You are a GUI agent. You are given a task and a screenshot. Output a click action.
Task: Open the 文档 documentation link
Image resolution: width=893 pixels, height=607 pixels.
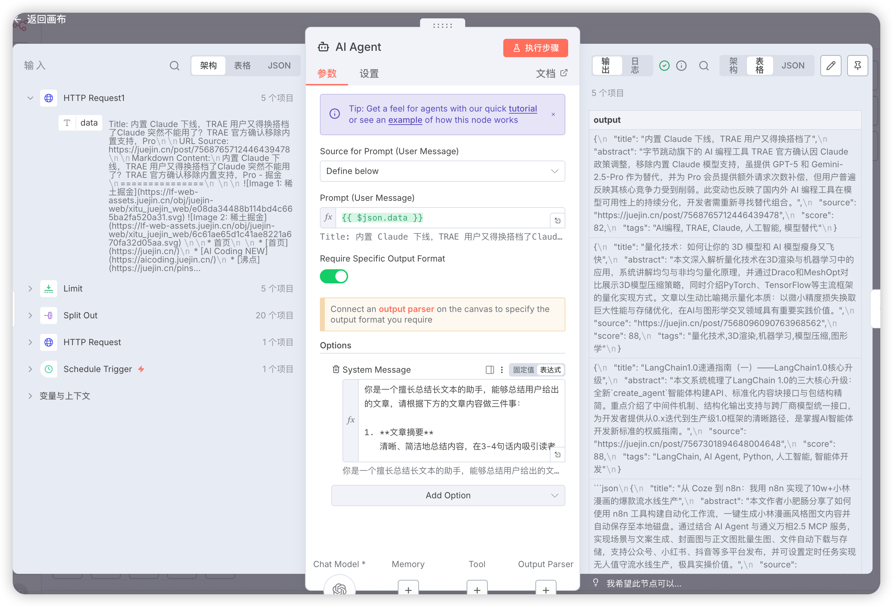pos(551,73)
